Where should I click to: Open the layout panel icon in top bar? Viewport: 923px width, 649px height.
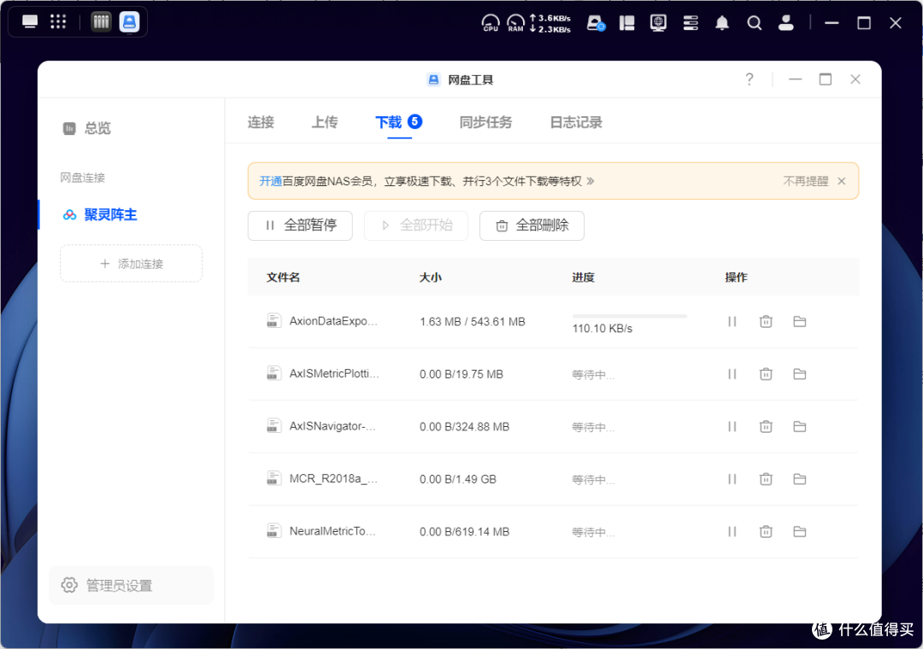[x=627, y=23]
